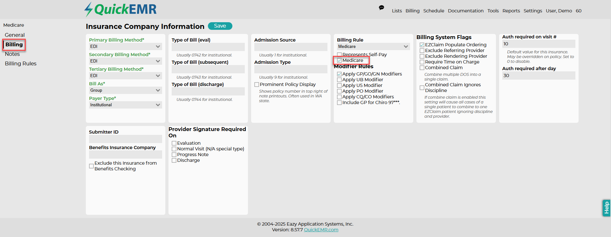Open the chat messages bubble icon
The image size is (611, 237).
pos(381,8)
